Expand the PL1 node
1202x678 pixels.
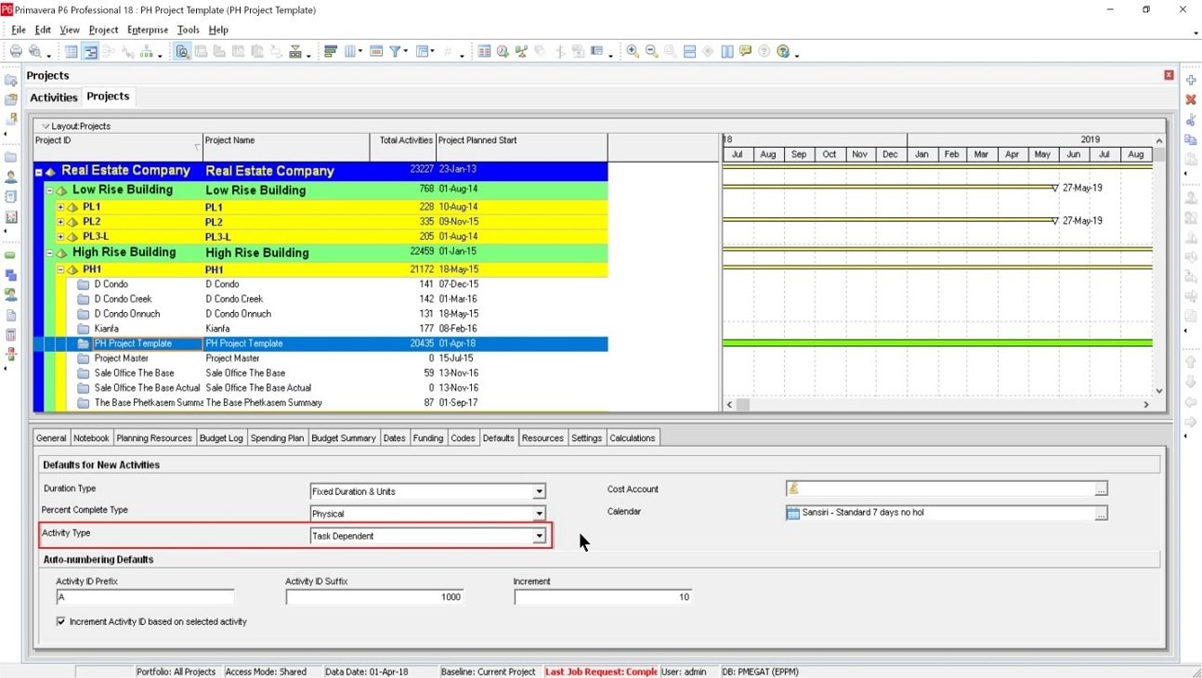[x=60, y=207]
